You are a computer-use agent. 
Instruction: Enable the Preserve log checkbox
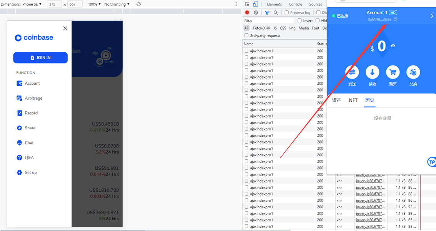(287, 13)
